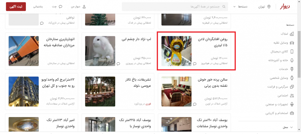This screenshot has height=134, width=301.
Task: Click the Divar logo
Action: [285, 7]
